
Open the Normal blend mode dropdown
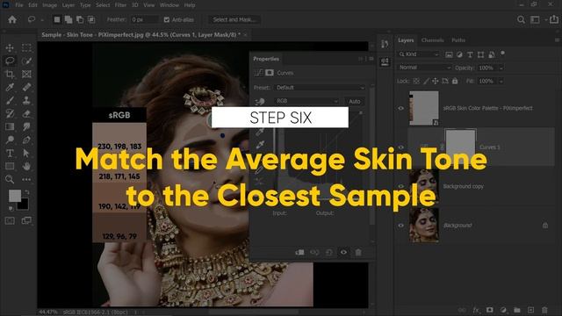[x=424, y=68]
